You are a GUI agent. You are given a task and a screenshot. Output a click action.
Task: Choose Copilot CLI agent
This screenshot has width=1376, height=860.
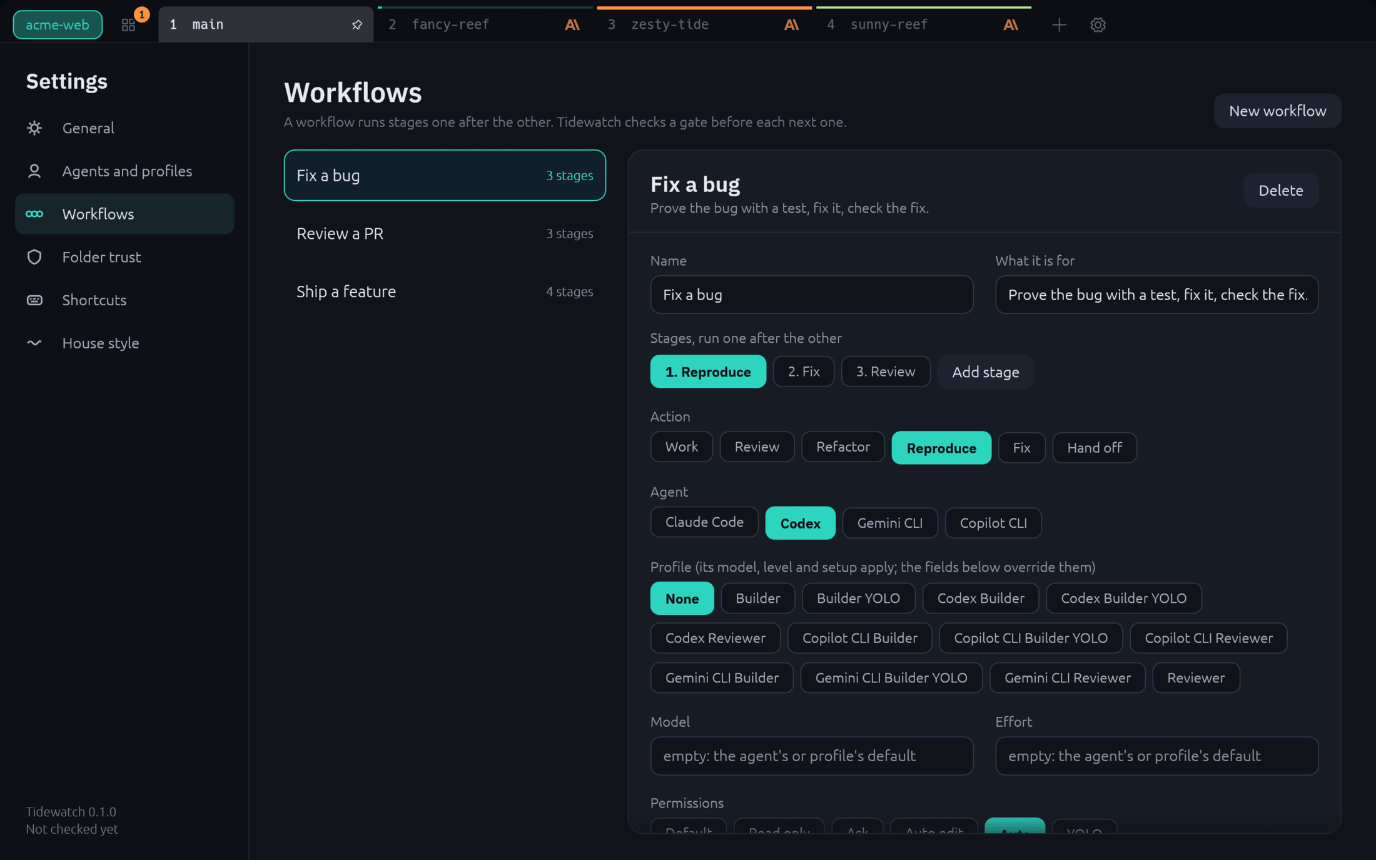coord(993,523)
